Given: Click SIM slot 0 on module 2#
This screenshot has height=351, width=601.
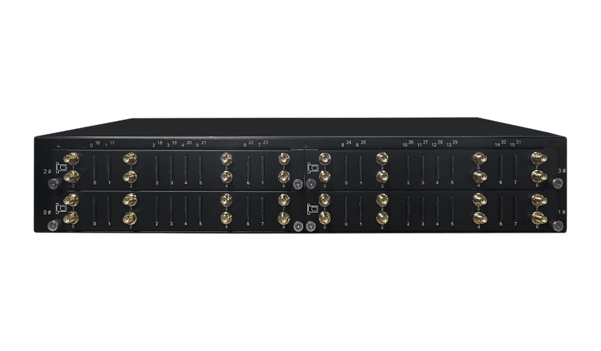Looking at the screenshot, I should (95, 167).
